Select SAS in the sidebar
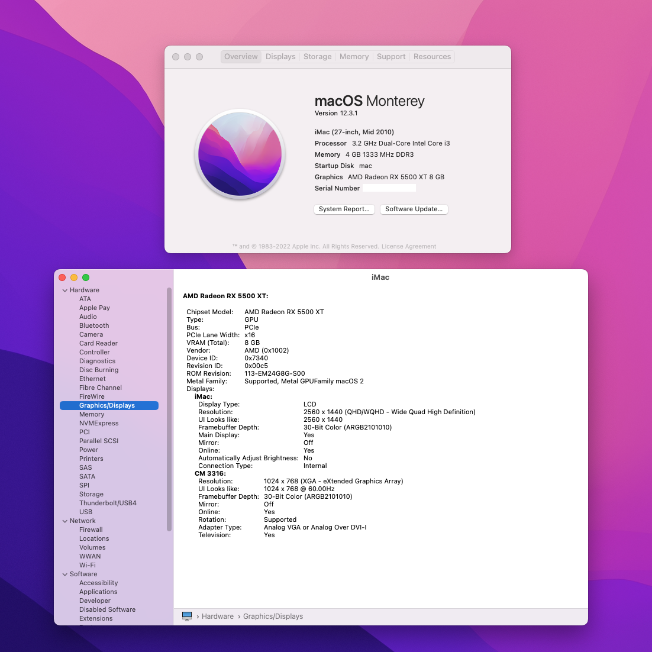Image resolution: width=652 pixels, height=652 pixels. pos(85,467)
